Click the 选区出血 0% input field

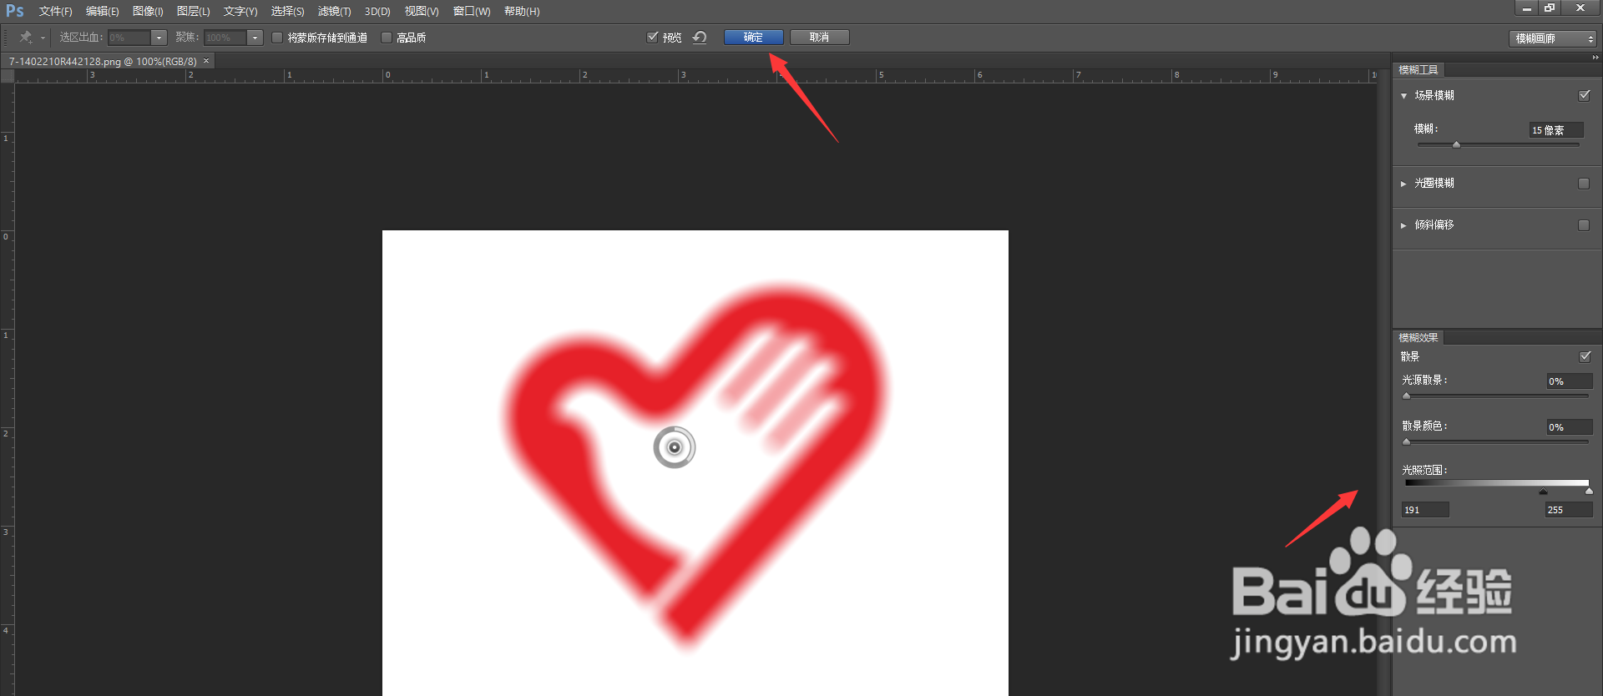(x=129, y=38)
